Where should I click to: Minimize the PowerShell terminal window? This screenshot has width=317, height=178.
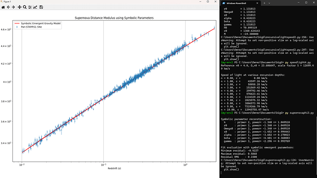[x=299, y=3]
